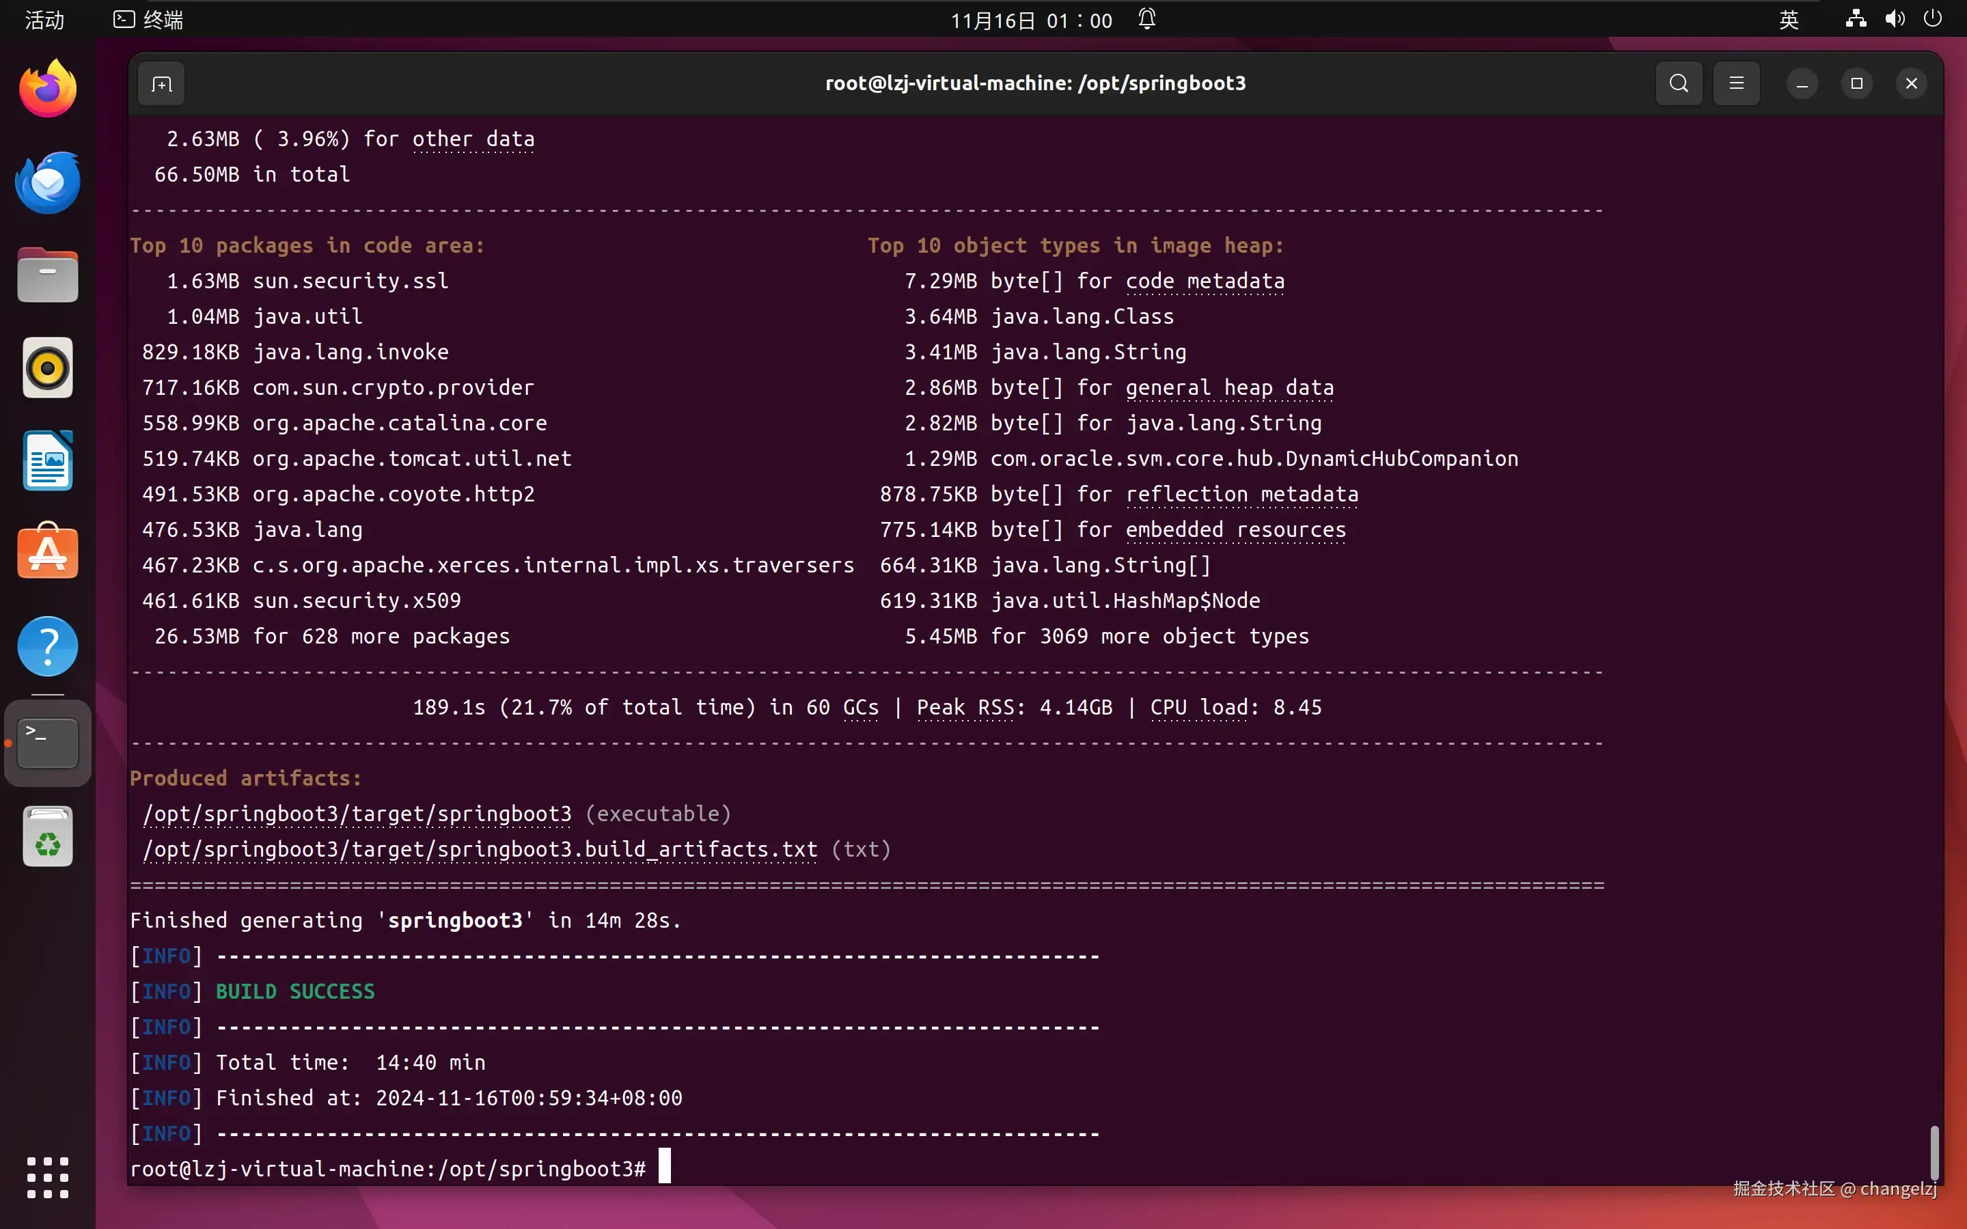Open the 终端 app menu
The image size is (1967, 1229).
click(x=149, y=20)
